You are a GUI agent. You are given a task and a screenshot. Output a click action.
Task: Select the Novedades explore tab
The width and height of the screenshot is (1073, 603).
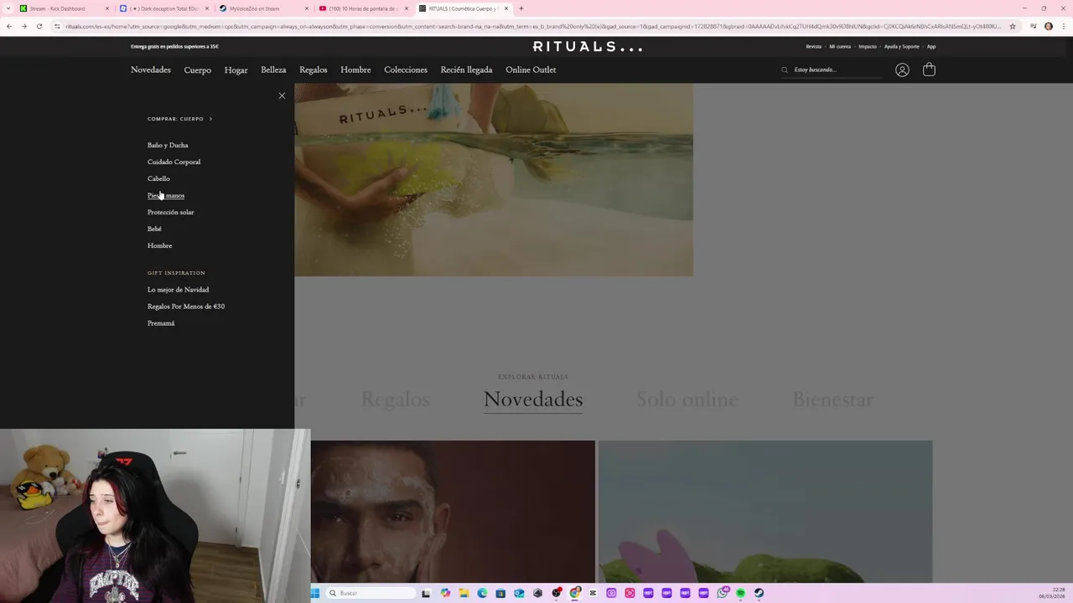(533, 399)
